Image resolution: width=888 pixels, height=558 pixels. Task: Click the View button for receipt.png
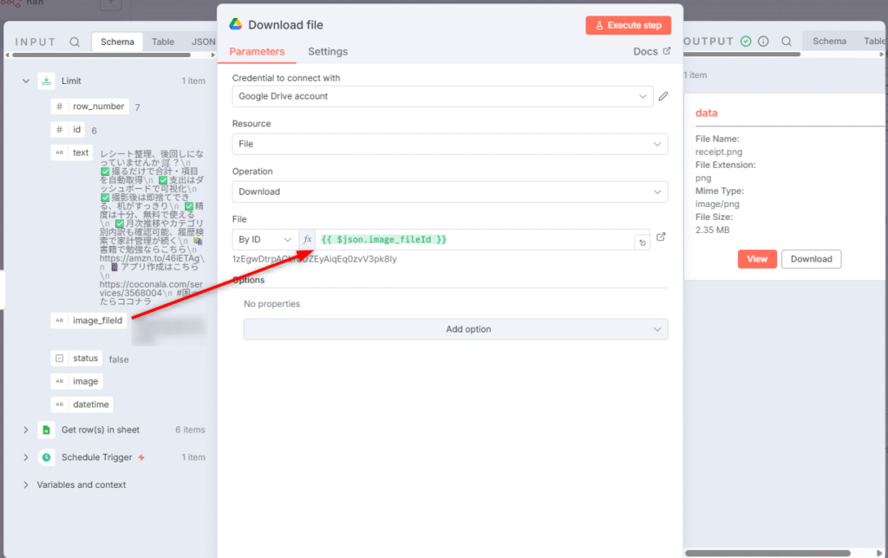pyautogui.click(x=757, y=259)
